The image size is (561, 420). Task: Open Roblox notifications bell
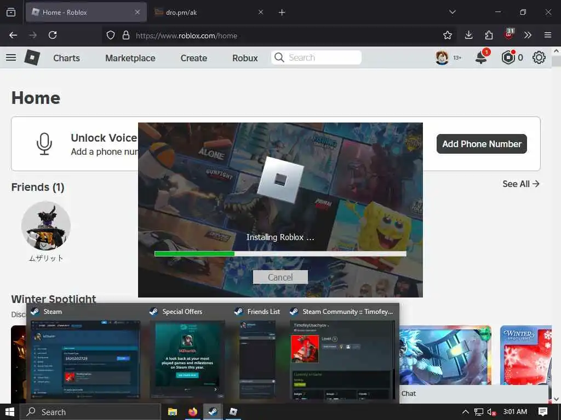pos(481,57)
